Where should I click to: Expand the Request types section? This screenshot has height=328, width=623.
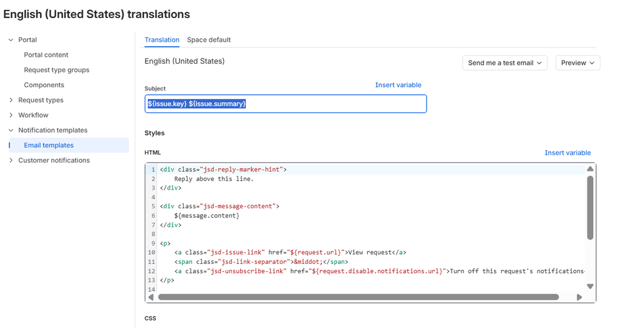(11, 100)
